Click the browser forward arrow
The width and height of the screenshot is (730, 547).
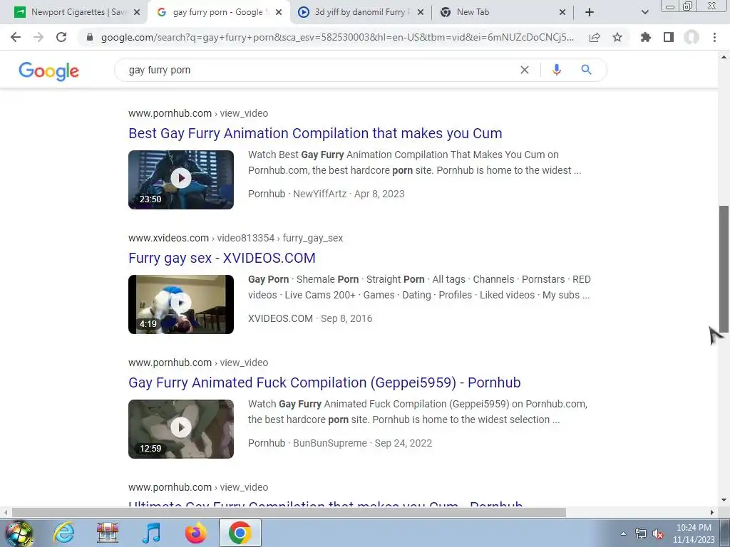pos(38,37)
